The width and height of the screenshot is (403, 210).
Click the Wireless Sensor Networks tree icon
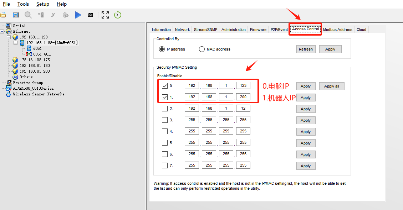point(9,94)
